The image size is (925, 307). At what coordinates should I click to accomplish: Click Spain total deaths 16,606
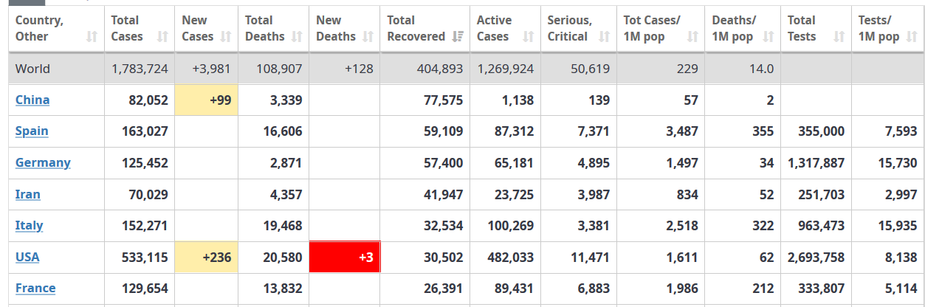283,131
